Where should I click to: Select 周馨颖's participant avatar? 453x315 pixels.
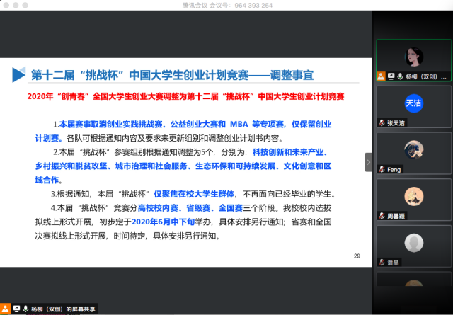click(413, 195)
